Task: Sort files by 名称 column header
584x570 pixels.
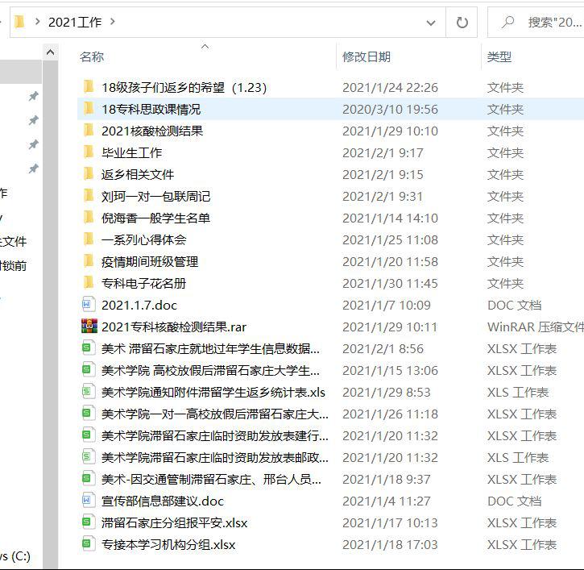Action: [92, 57]
